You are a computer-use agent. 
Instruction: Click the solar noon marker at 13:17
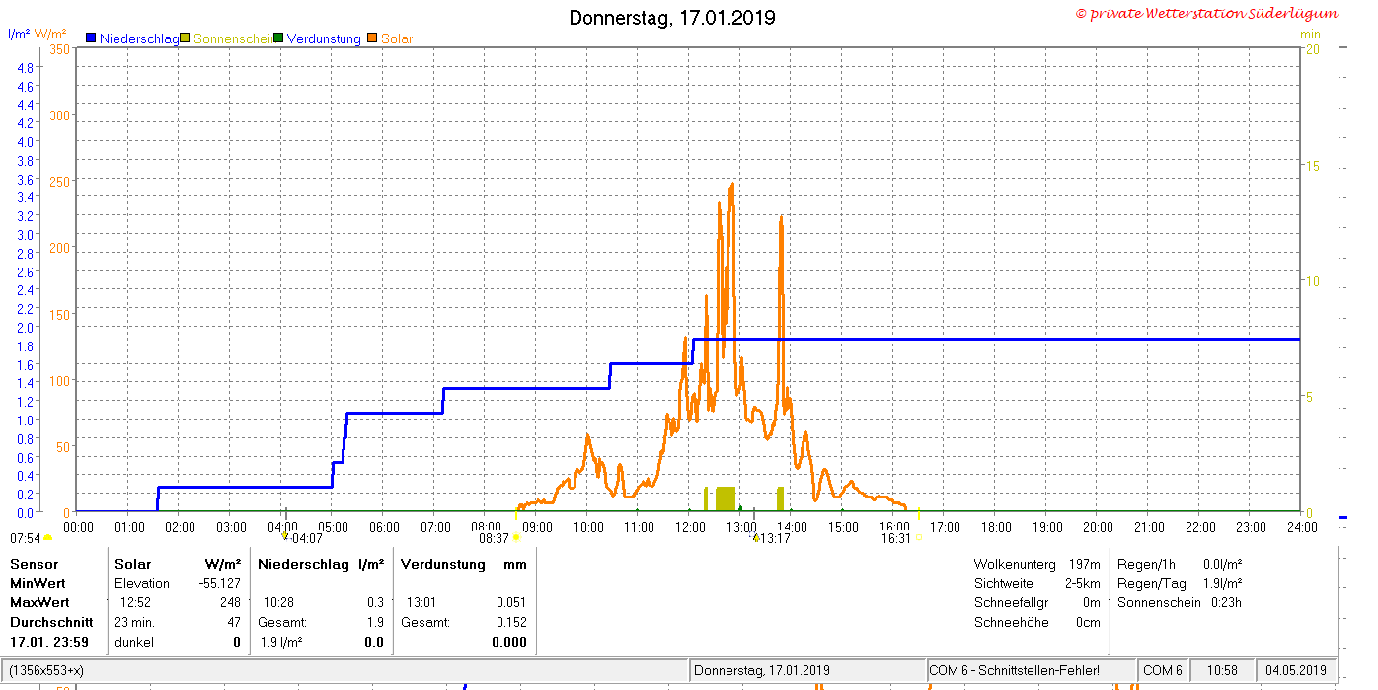pyautogui.click(x=755, y=537)
